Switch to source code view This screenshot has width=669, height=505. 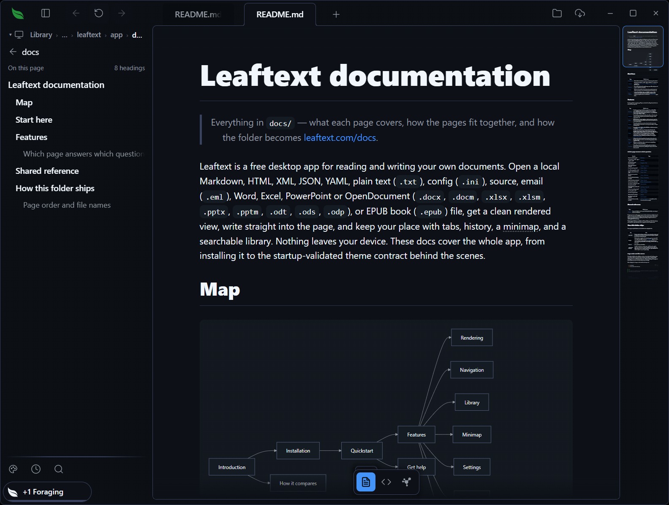click(386, 482)
